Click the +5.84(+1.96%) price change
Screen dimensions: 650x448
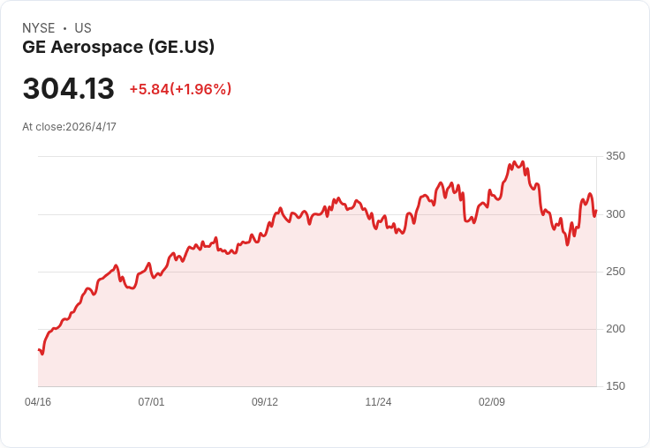tap(180, 89)
